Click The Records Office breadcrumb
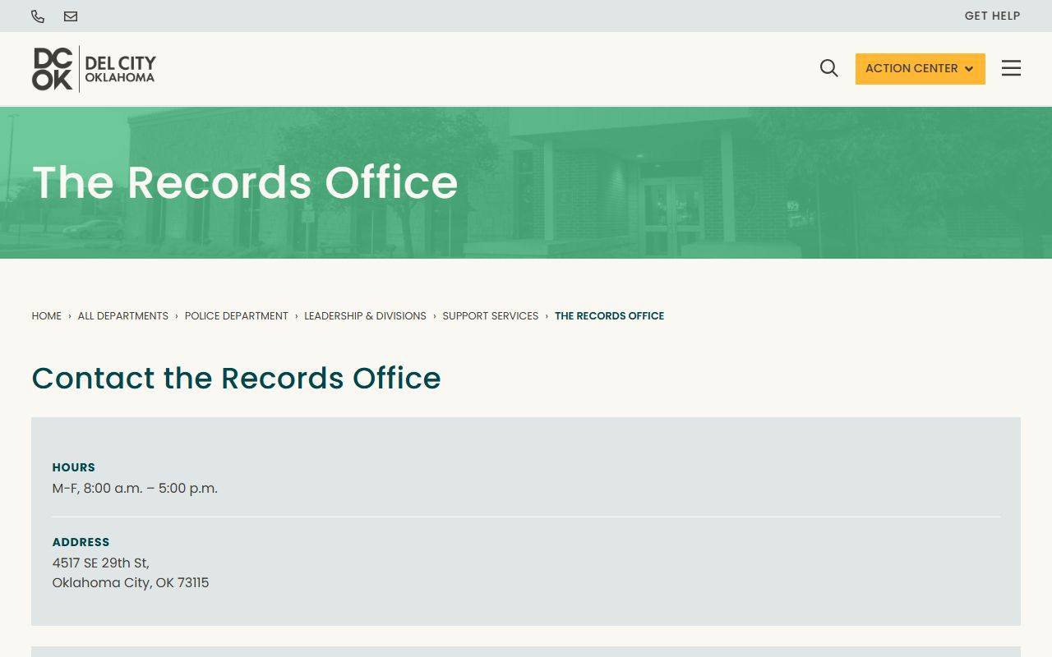 [x=609, y=316]
